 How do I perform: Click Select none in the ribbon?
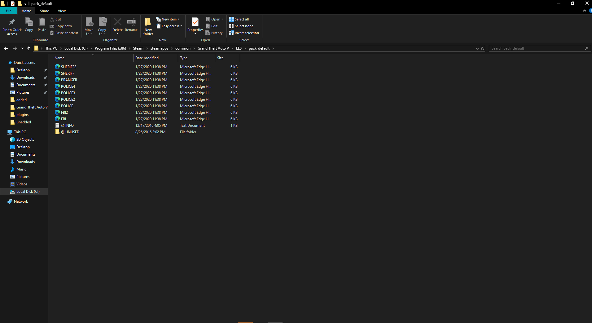(241, 26)
